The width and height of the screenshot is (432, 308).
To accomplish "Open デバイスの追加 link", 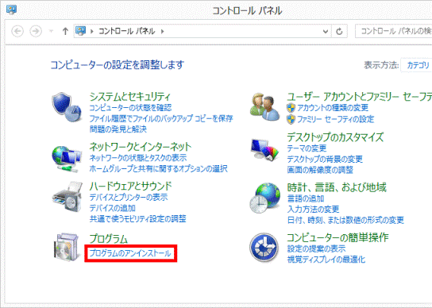I will 113,208.
